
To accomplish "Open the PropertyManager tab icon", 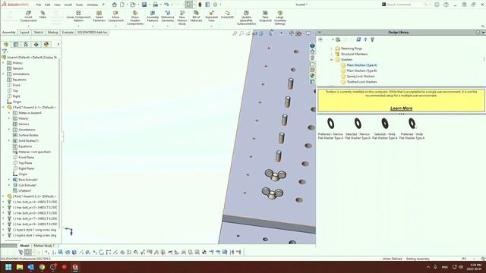I will click(x=16, y=45).
